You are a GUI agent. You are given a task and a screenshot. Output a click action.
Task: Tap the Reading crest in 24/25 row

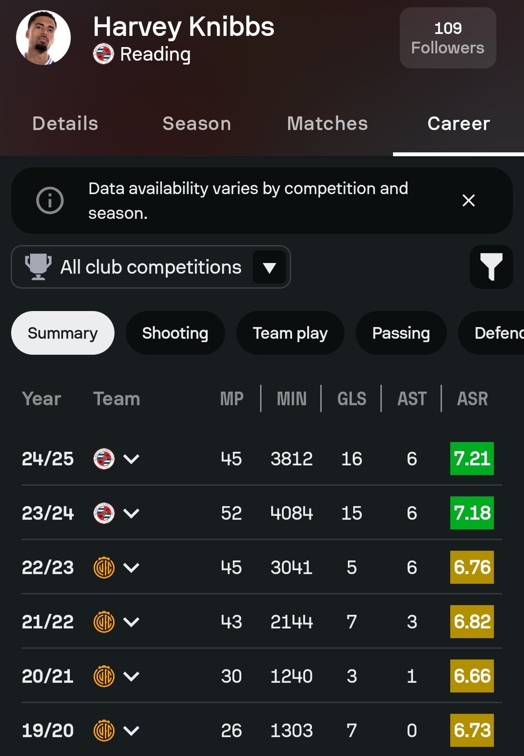coord(104,459)
